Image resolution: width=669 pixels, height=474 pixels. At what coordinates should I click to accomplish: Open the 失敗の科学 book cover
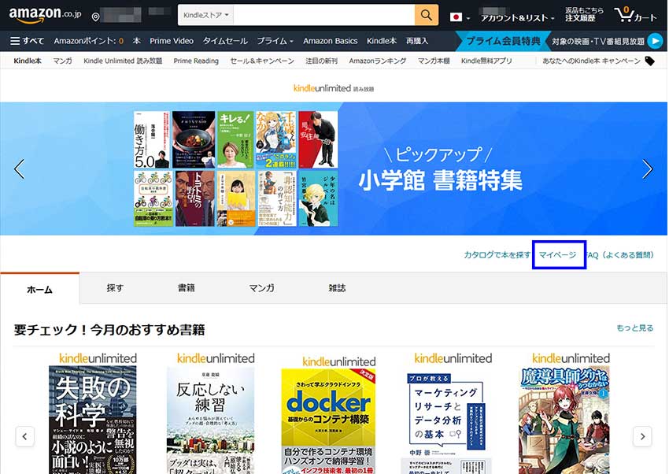[x=93, y=420]
